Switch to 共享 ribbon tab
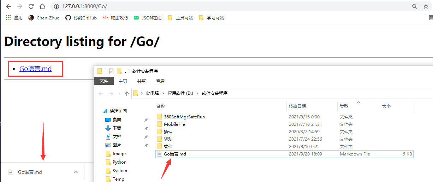This screenshot has width=433, height=182. (142, 81)
